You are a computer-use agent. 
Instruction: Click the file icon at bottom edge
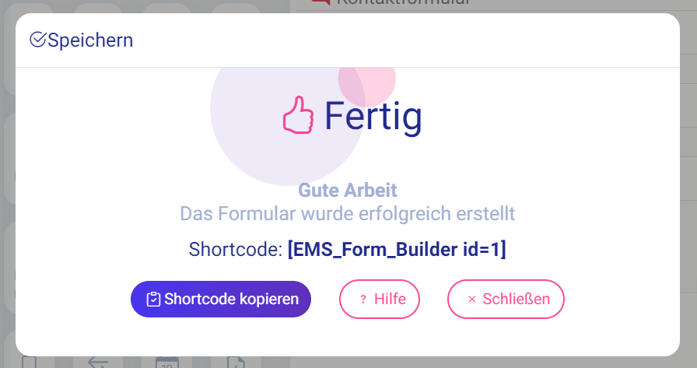[x=236, y=363]
